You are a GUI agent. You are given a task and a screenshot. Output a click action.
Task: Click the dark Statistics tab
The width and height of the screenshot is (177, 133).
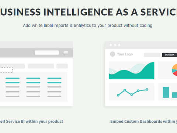click(170, 55)
